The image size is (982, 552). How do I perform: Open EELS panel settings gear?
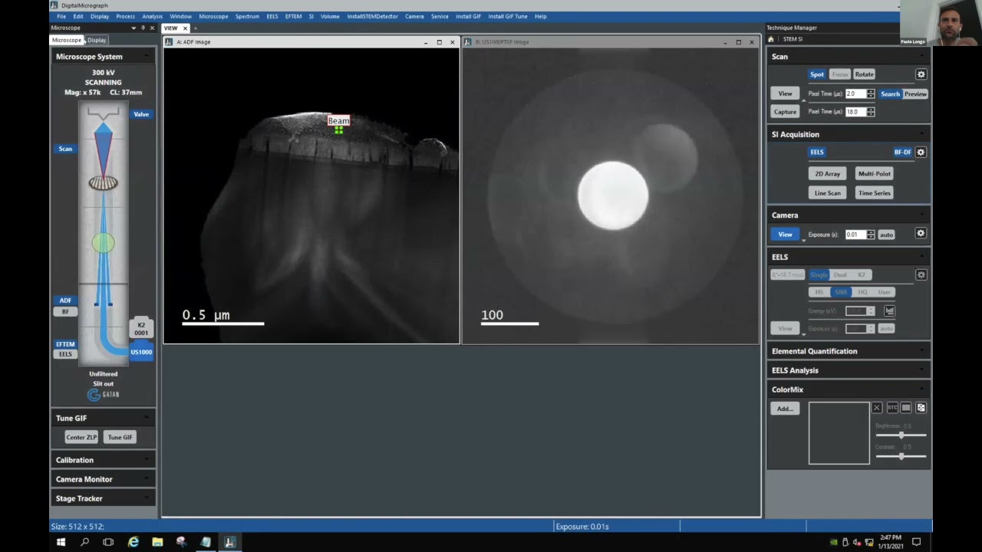click(x=921, y=274)
